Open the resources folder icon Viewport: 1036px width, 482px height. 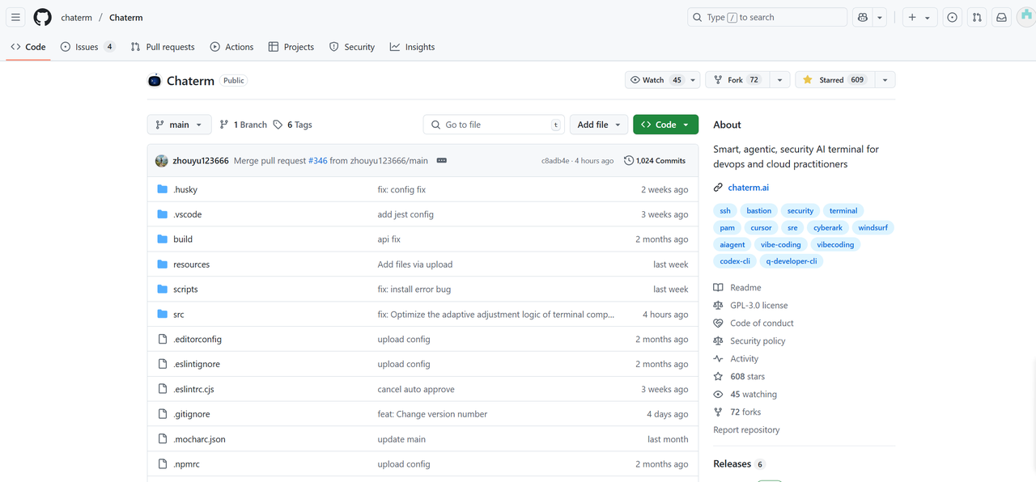tap(163, 264)
